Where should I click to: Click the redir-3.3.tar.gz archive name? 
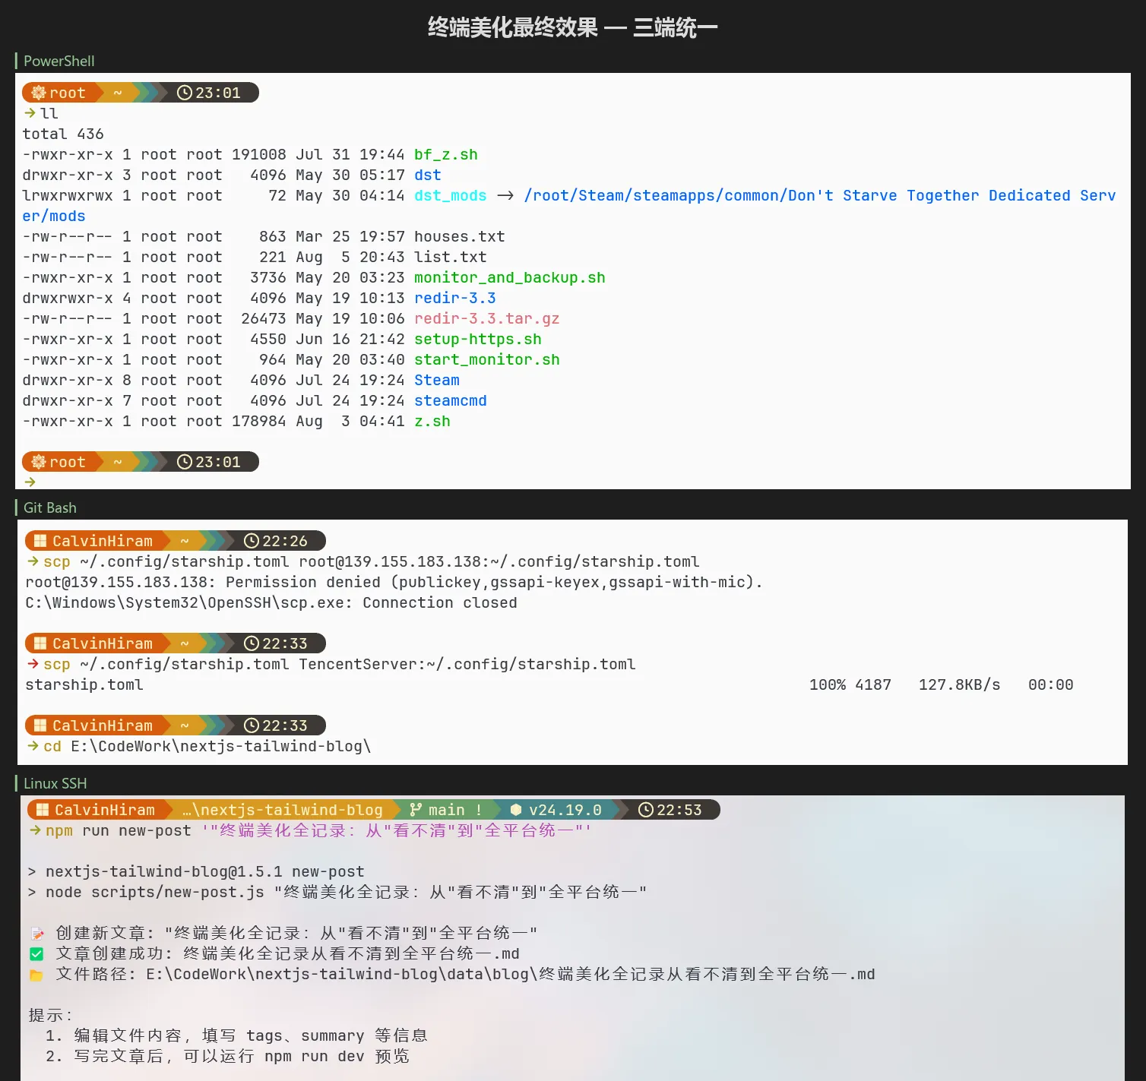click(487, 319)
